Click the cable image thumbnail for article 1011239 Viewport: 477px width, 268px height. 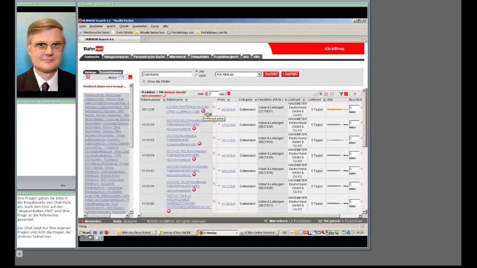pos(337,109)
